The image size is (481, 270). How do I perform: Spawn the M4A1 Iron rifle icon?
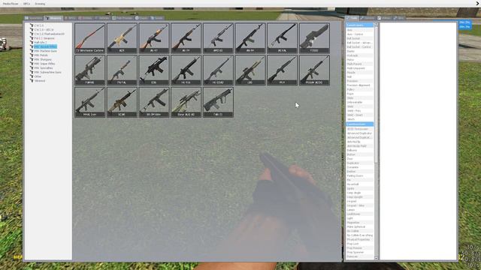point(89,102)
